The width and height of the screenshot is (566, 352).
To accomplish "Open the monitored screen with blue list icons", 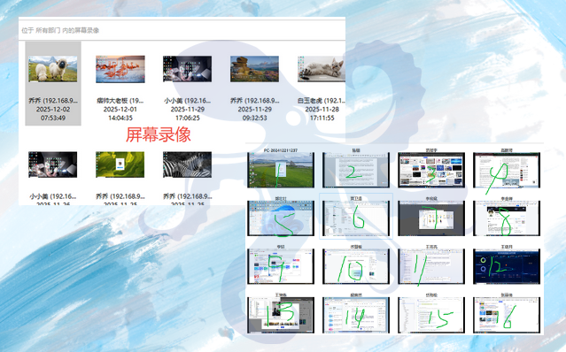I will point(356,315).
